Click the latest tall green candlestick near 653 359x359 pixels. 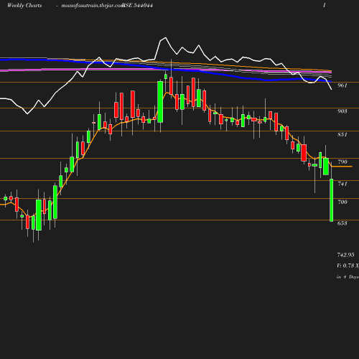[x=332, y=200]
